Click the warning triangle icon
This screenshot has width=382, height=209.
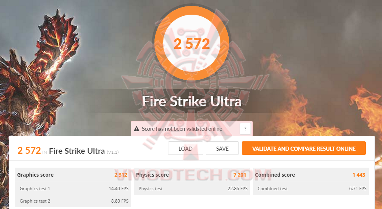137,129
